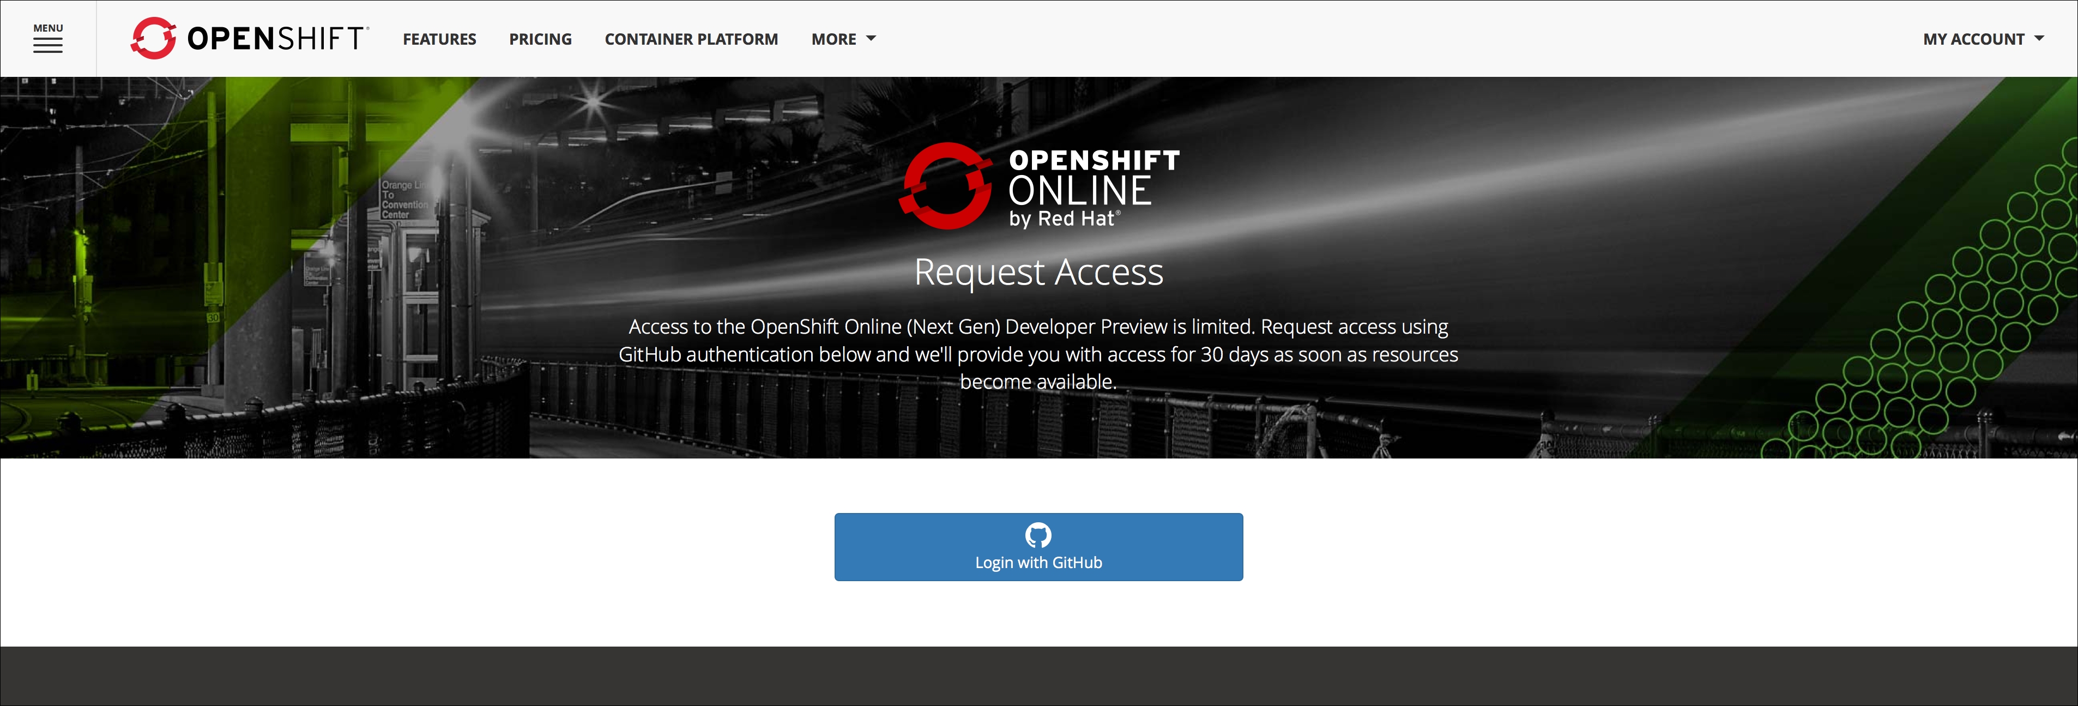This screenshot has width=2078, height=706.
Task: Go to the PRICING page
Action: (x=540, y=39)
